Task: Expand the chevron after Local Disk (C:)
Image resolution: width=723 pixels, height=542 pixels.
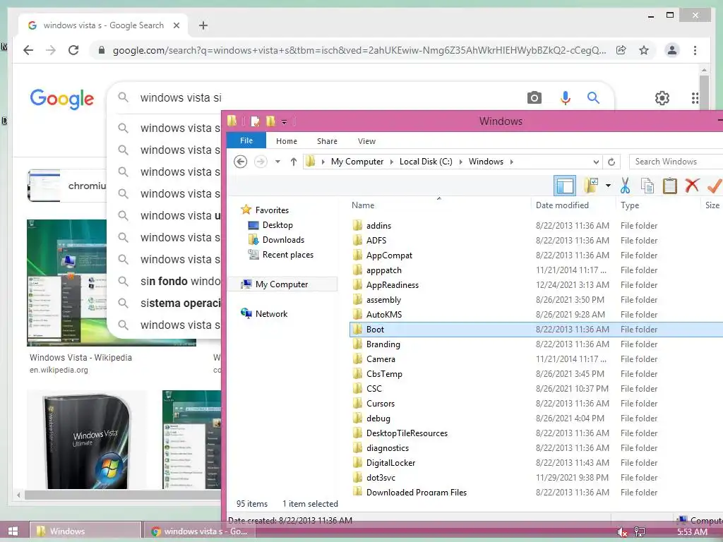Action: (460, 162)
